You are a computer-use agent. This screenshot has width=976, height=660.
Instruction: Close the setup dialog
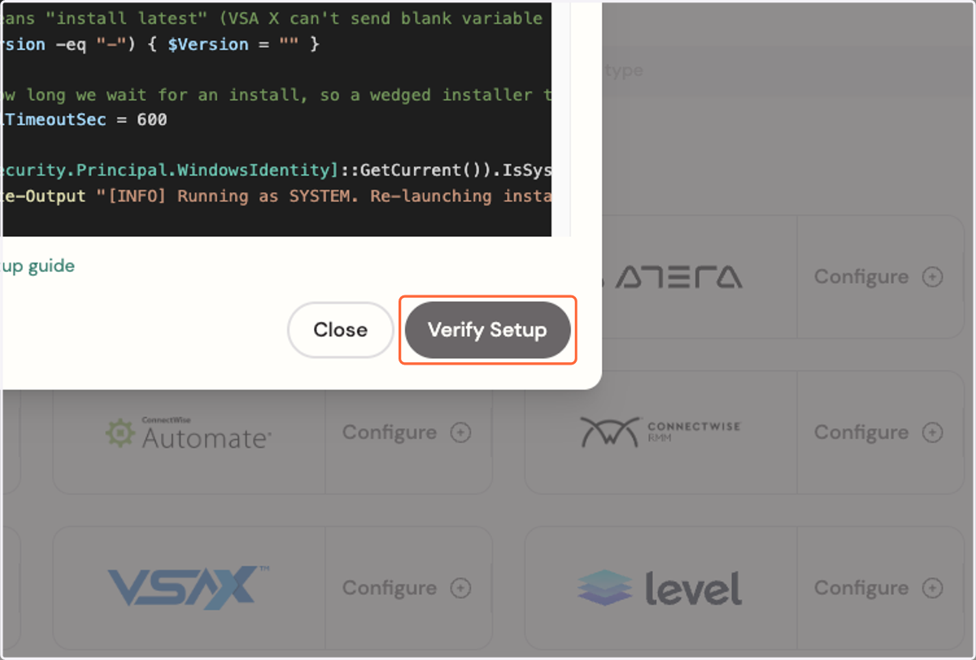click(x=341, y=330)
